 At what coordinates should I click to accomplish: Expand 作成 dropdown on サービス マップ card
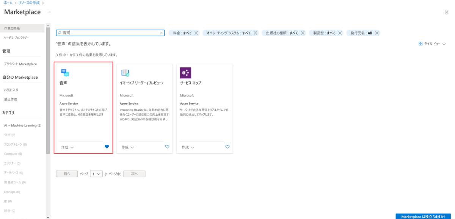coord(188,147)
